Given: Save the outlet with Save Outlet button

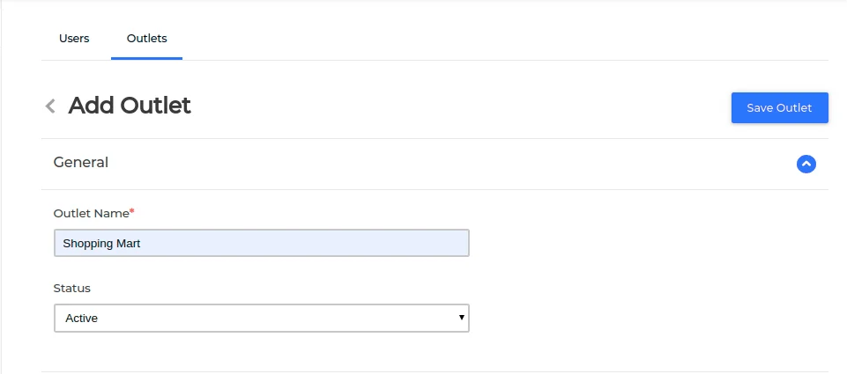Looking at the screenshot, I should [779, 107].
